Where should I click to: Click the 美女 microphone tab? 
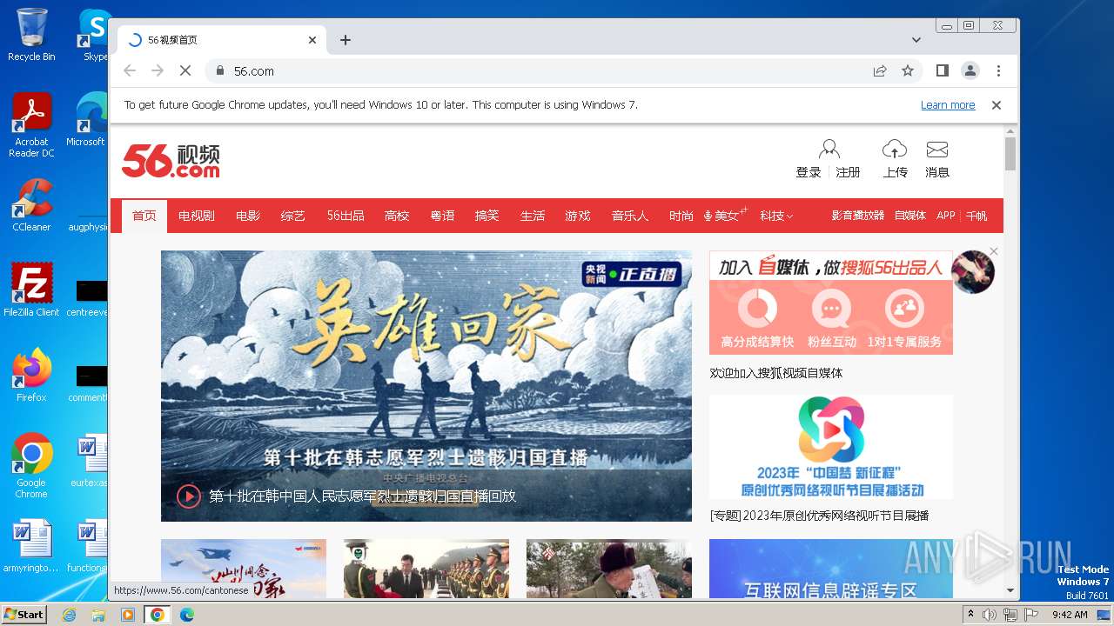(725, 216)
